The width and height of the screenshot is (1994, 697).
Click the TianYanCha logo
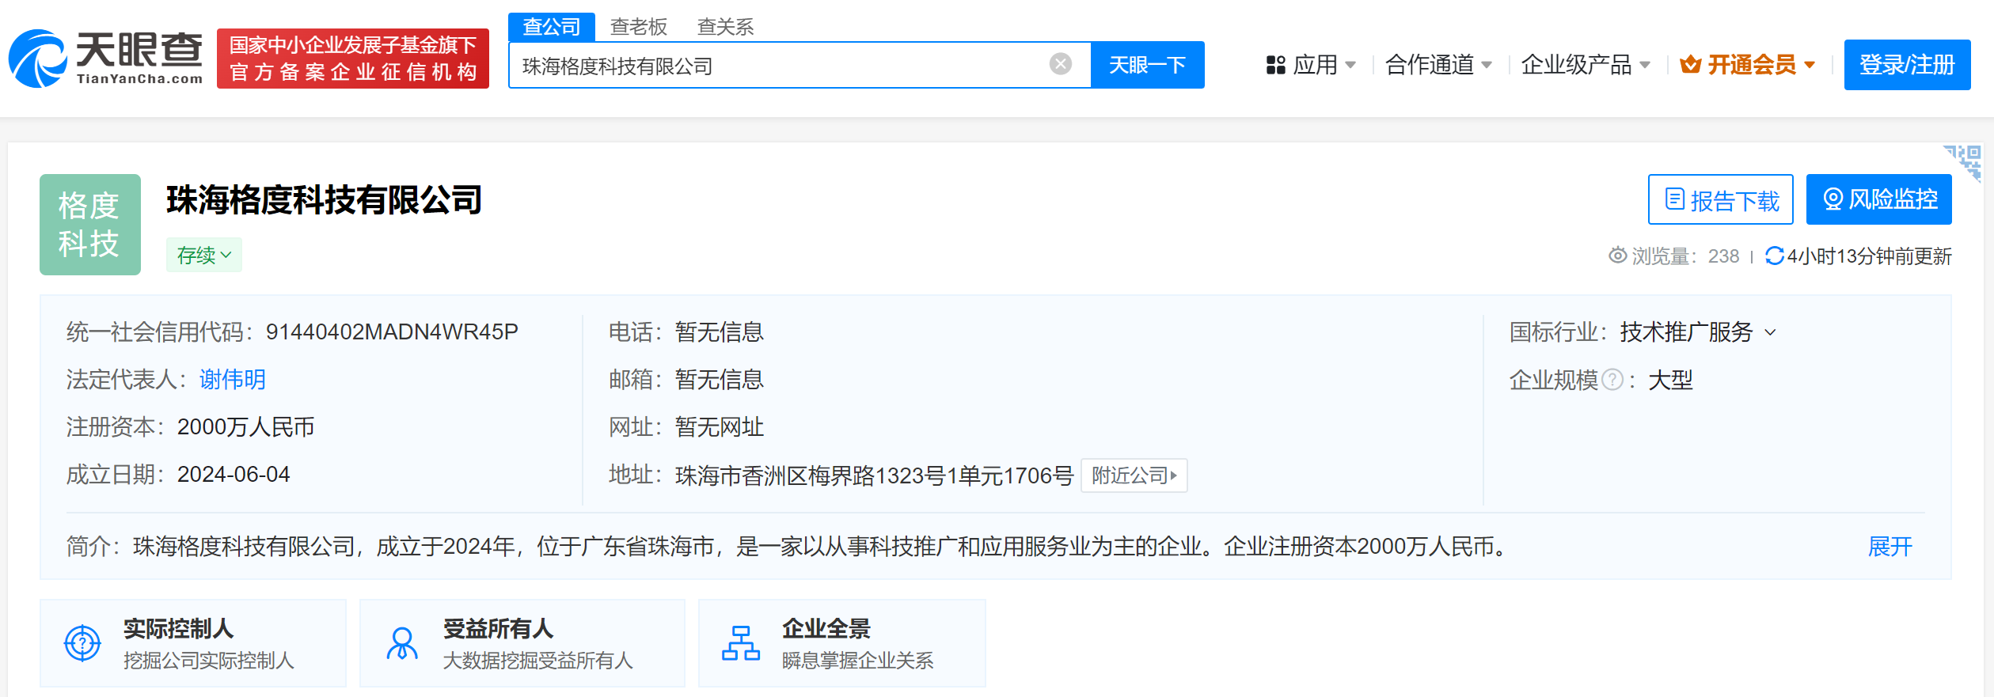click(106, 59)
